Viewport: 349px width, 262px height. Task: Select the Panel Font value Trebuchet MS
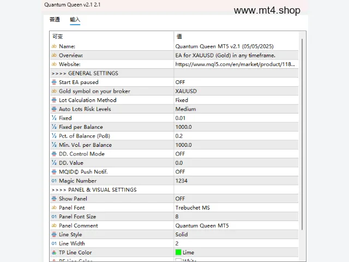point(236,207)
